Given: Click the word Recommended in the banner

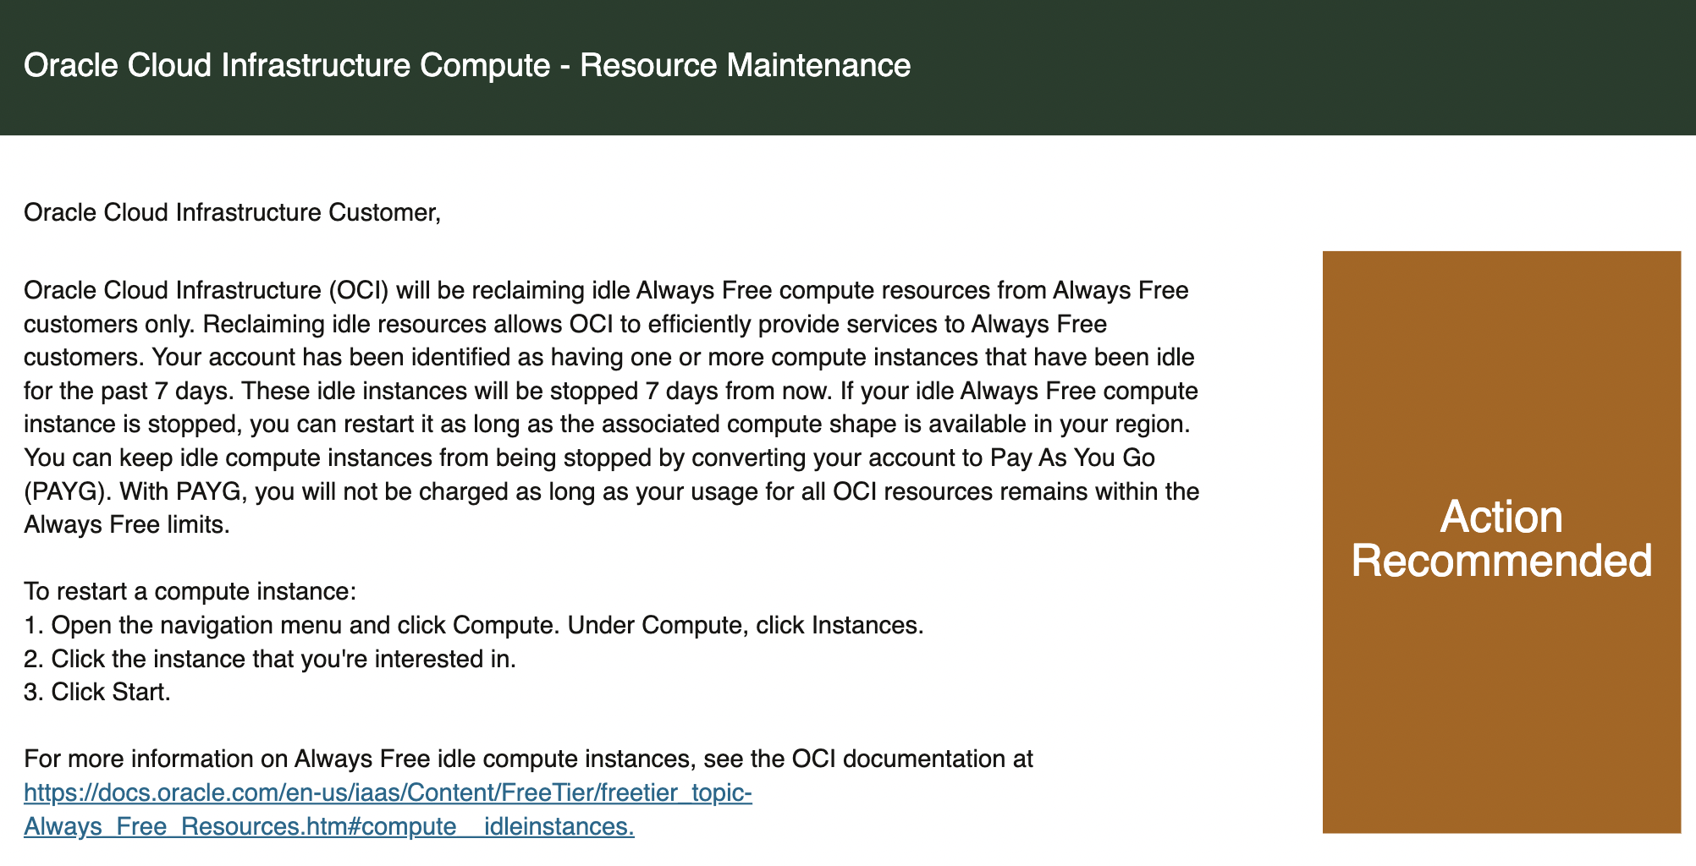Looking at the screenshot, I should click(x=1501, y=561).
